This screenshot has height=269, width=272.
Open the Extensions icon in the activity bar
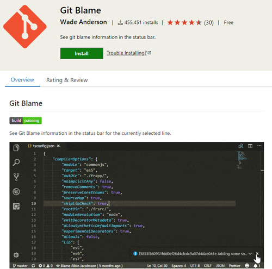[x=16, y=206]
